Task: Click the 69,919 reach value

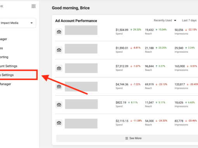Action: pos(149,84)
